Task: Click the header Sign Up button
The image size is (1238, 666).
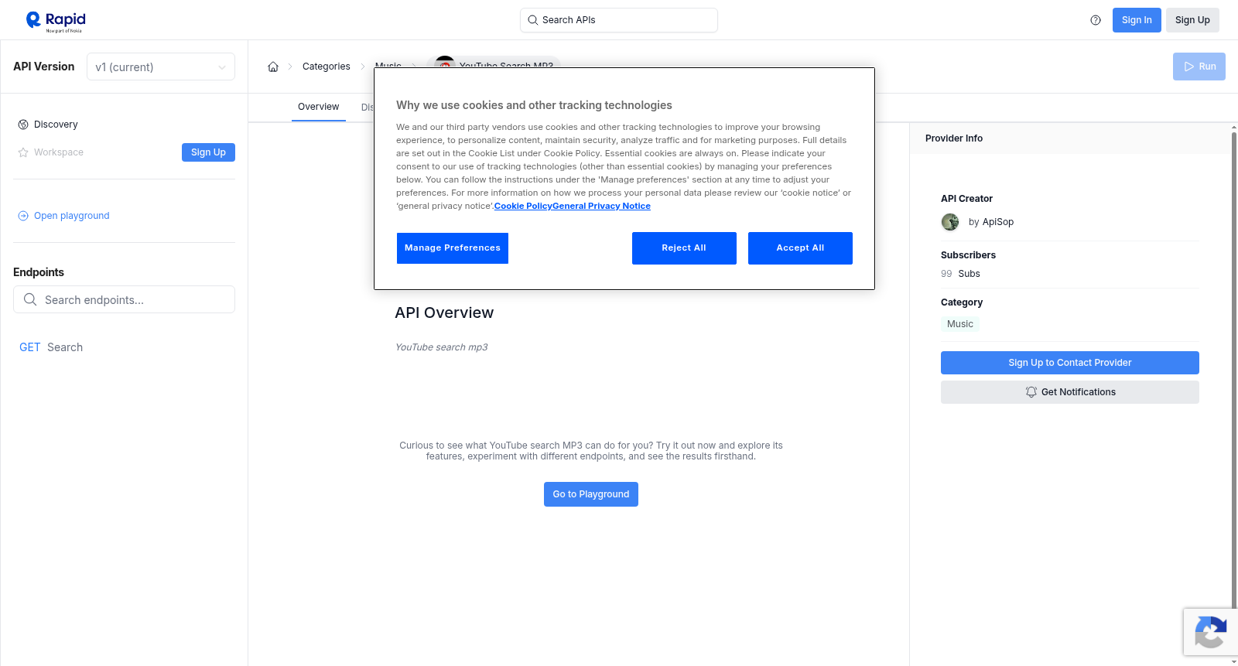Action: click(1192, 20)
